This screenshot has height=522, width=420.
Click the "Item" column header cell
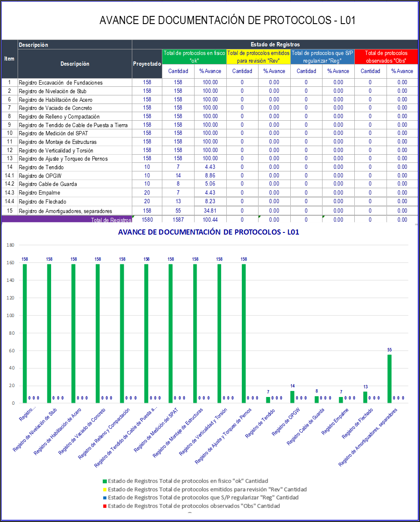tap(9, 59)
